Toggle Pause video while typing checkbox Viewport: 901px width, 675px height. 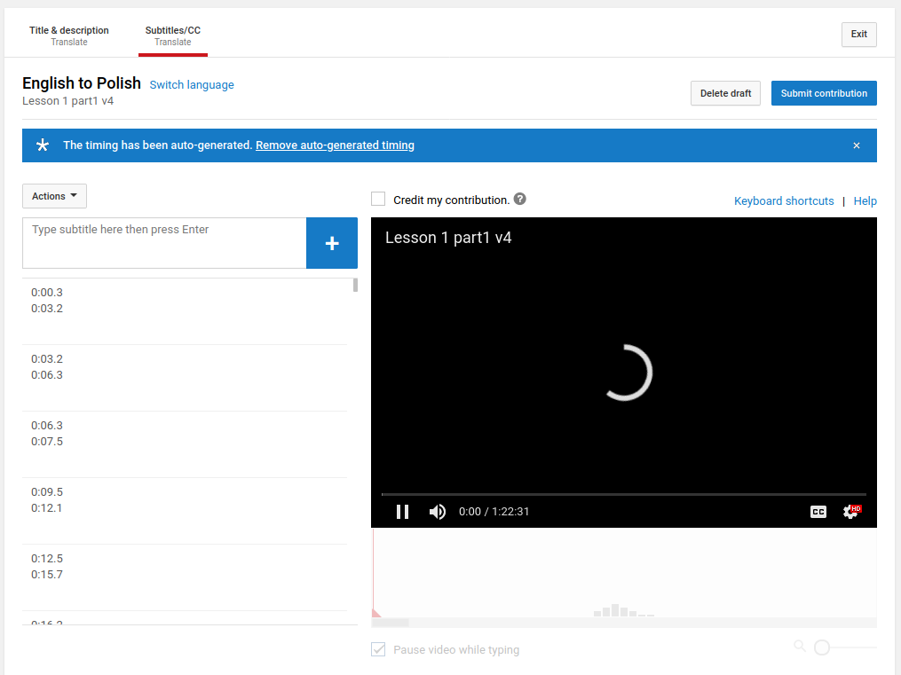[x=378, y=649]
